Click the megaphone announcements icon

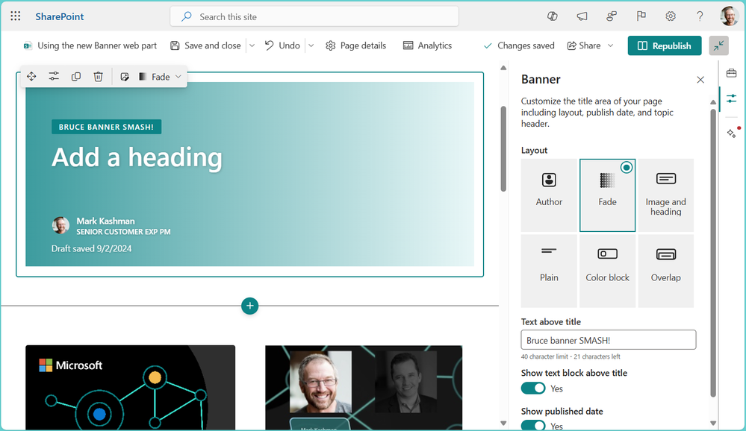pyautogui.click(x=582, y=16)
